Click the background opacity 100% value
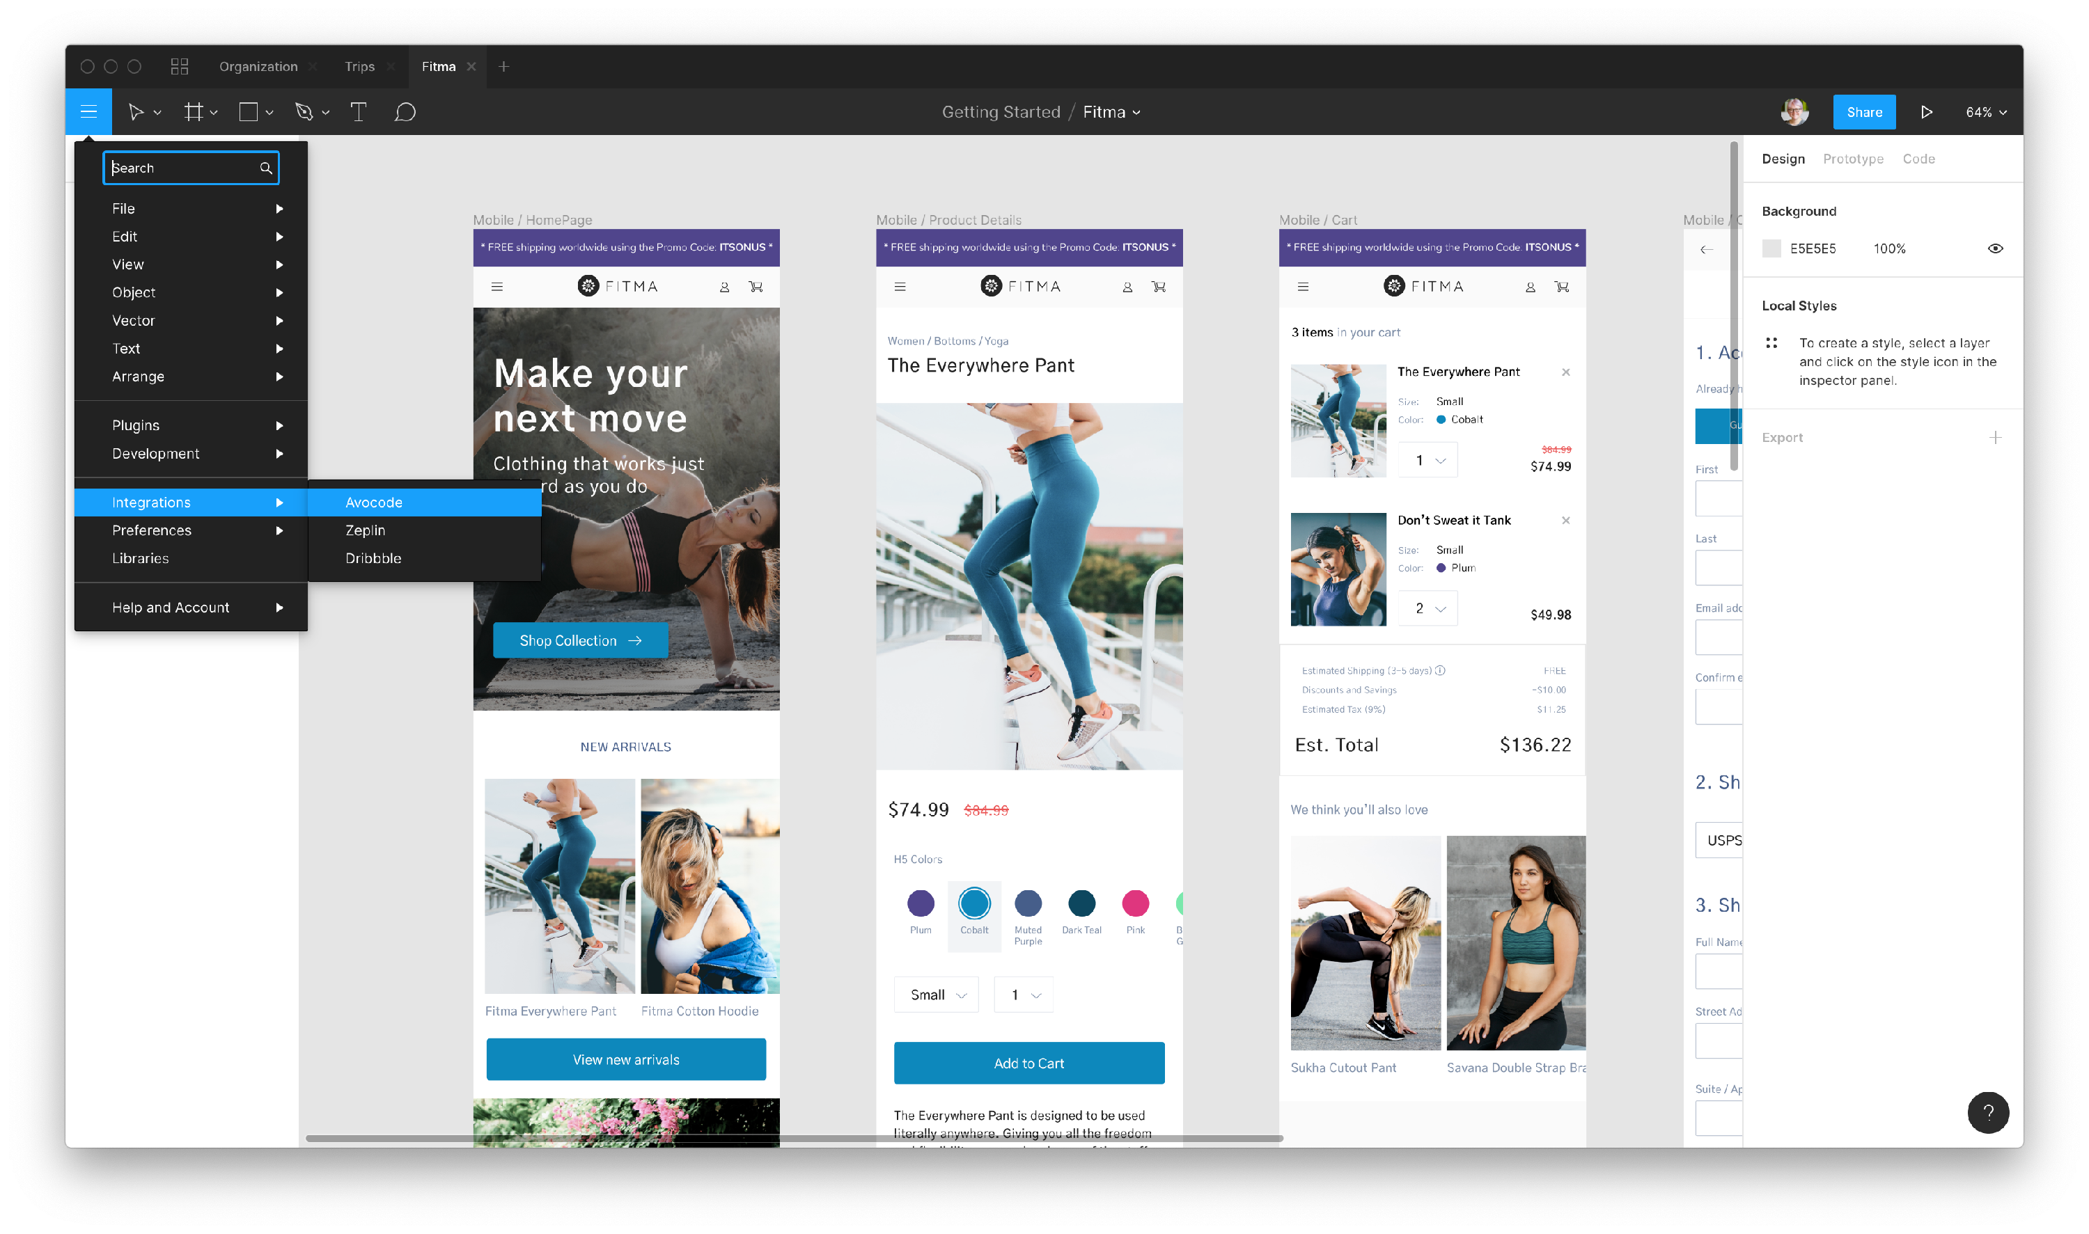2089x1234 pixels. click(1888, 248)
